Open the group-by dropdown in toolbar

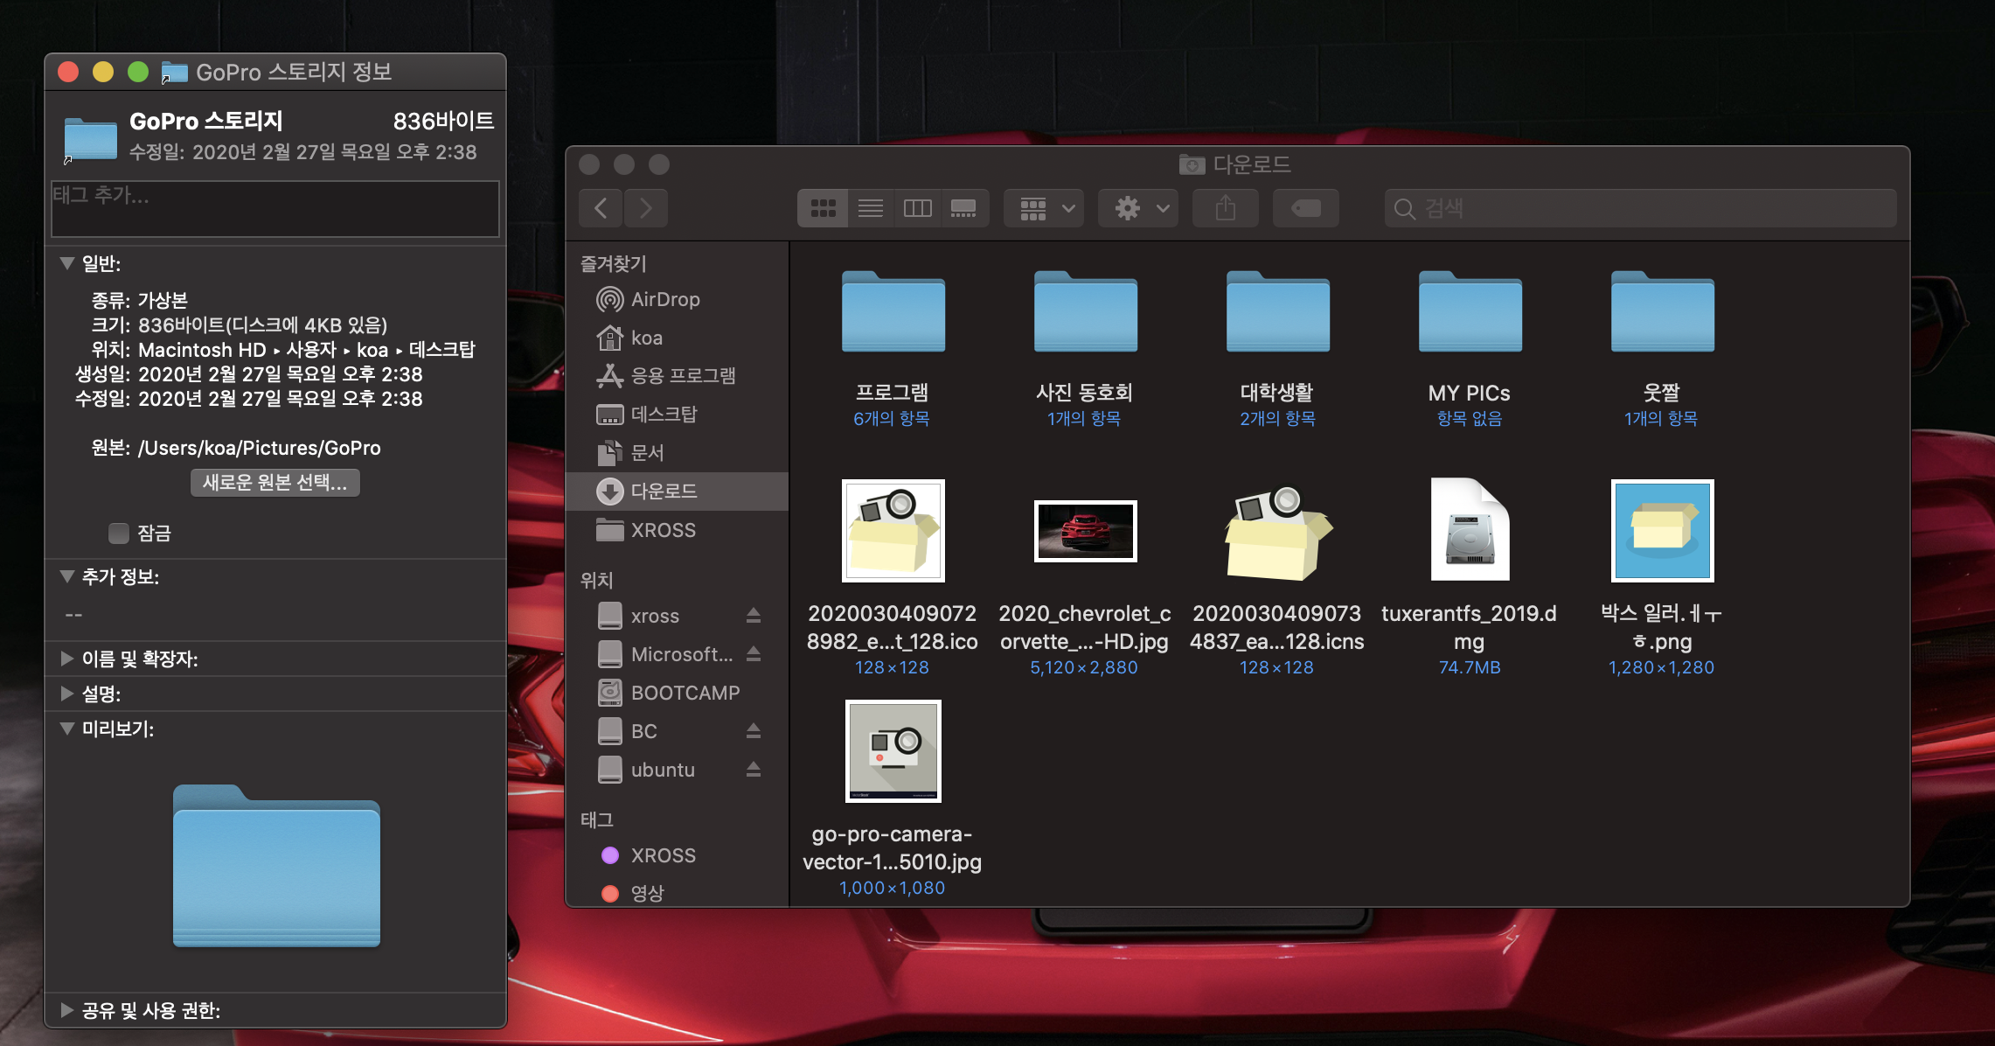(1045, 208)
